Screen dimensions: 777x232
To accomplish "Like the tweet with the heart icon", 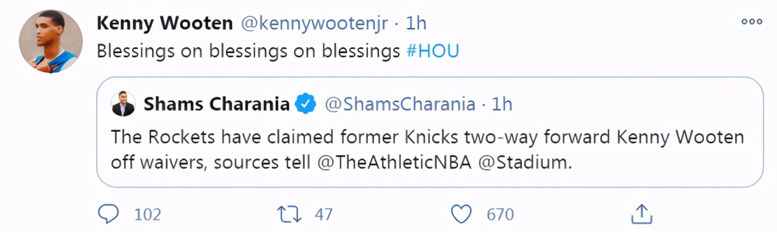I will click(462, 214).
